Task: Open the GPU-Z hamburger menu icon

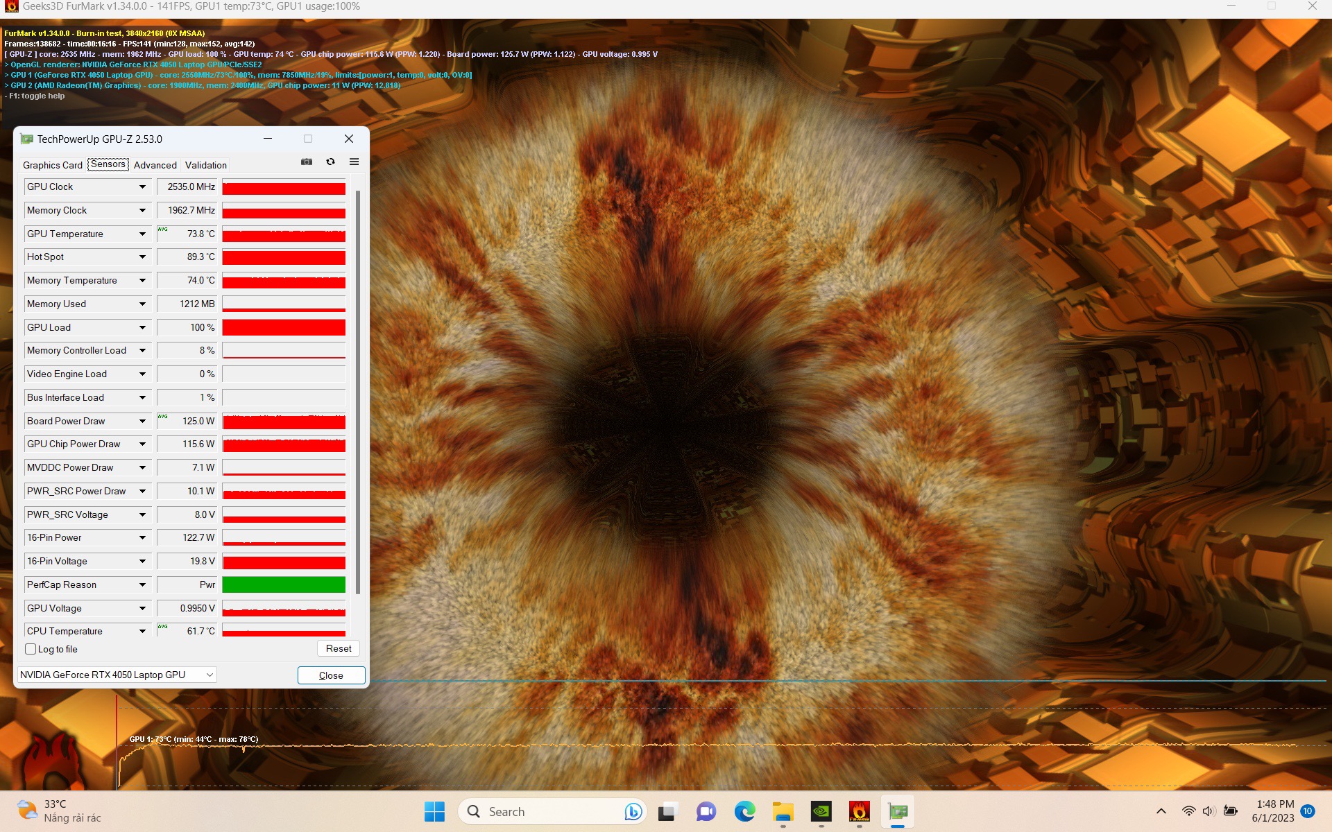Action: coord(354,162)
